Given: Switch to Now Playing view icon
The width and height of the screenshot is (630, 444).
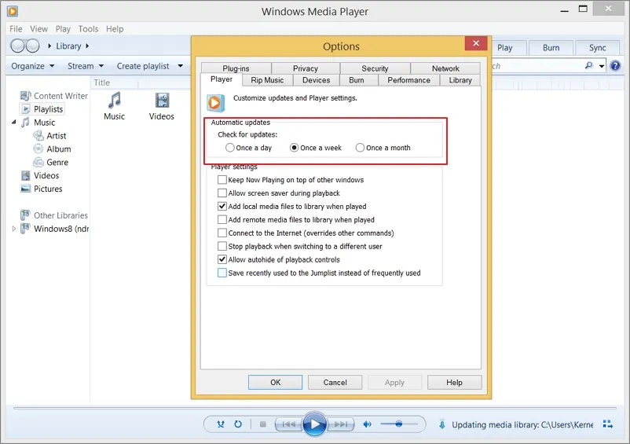Looking at the screenshot, I should point(608,424).
